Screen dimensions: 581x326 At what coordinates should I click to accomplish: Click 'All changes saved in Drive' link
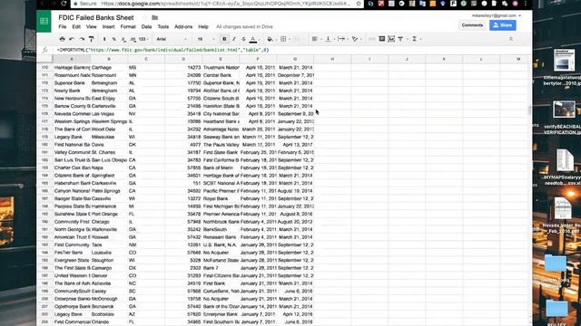click(244, 26)
